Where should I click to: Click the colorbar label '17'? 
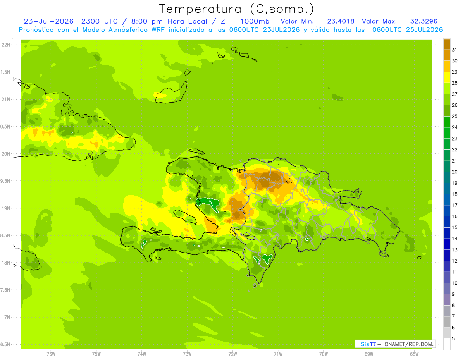click(x=455, y=205)
